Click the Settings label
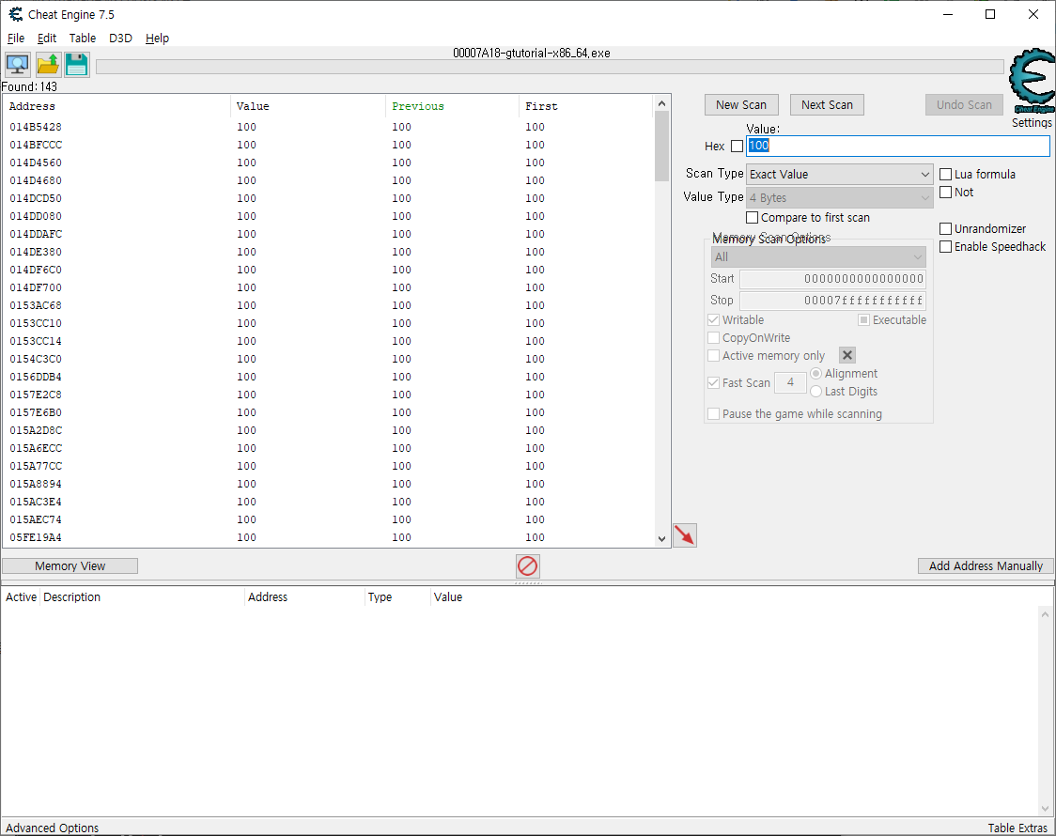 tap(1031, 122)
